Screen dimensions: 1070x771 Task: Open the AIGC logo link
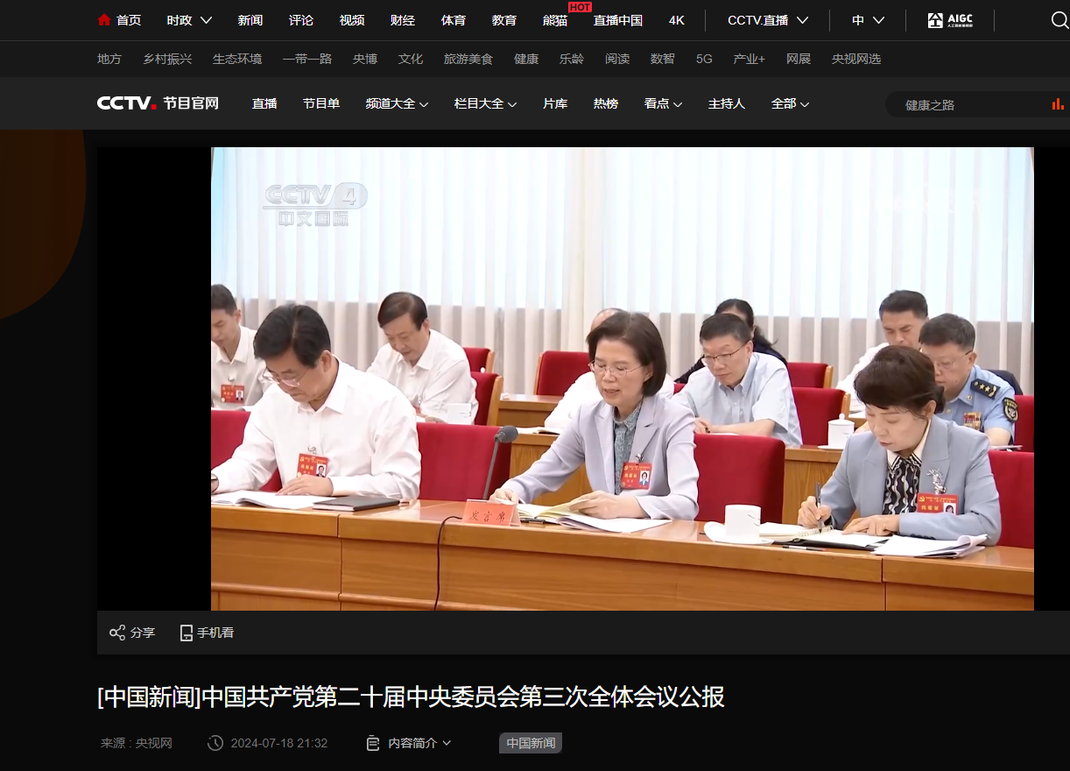950,20
